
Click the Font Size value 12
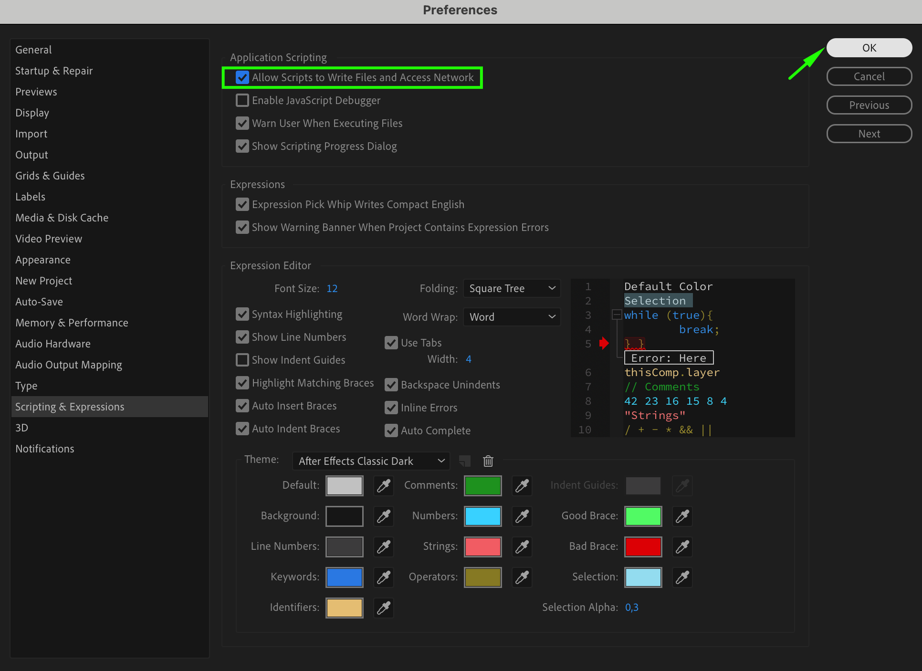(x=332, y=288)
